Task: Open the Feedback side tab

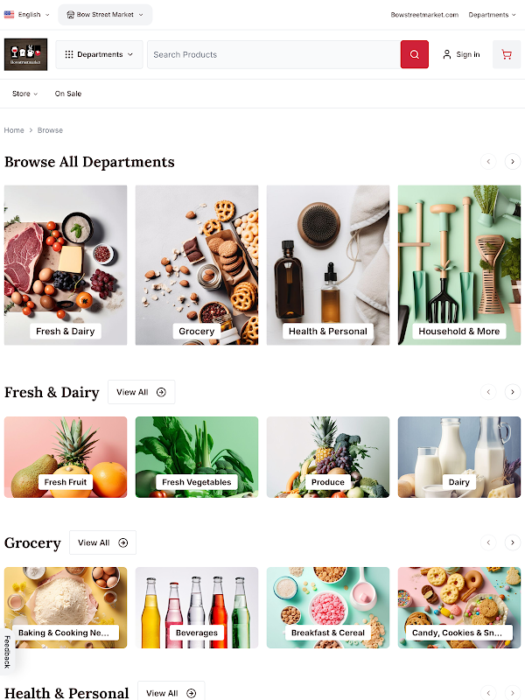Action: (7, 652)
